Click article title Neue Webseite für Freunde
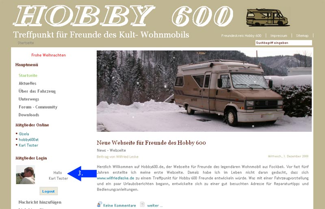The height and width of the screenshot is (209, 325). click(x=151, y=143)
